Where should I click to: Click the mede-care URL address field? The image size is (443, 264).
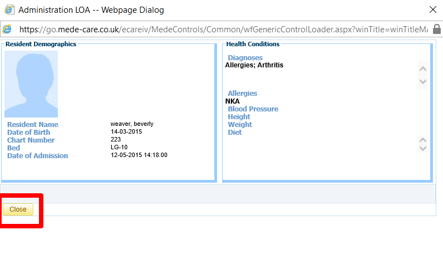click(223, 29)
